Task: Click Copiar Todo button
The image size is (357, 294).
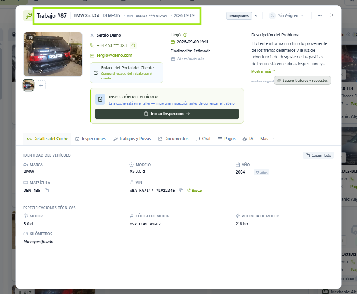Action: click(318, 155)
